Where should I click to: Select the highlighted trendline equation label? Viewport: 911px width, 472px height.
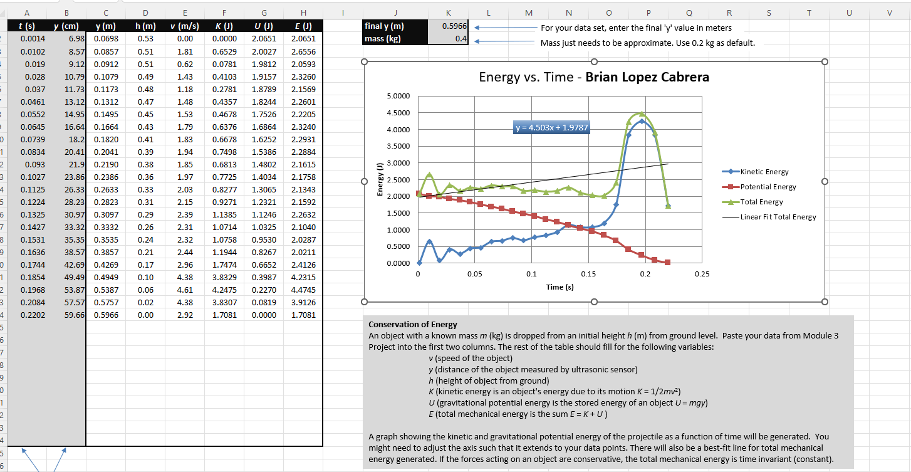[551, 127]
